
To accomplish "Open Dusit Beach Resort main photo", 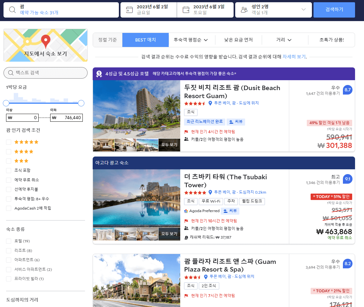I will (136, 109).
